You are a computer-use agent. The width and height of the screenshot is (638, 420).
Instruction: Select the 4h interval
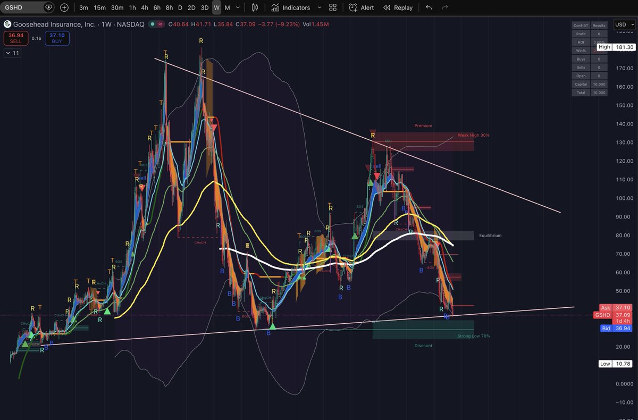(x=145, y=7)
